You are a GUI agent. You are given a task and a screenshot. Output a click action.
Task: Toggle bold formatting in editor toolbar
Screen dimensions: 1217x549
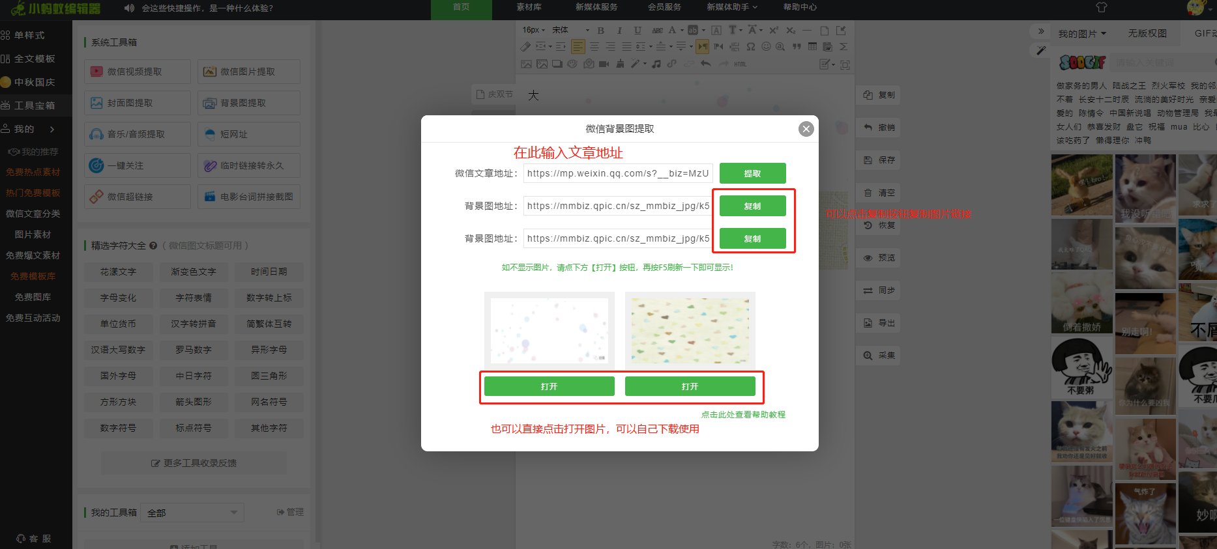tap(600, 30)
